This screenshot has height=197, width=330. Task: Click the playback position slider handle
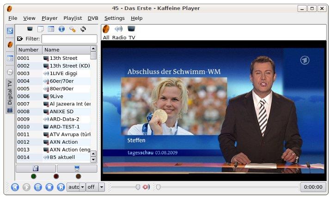tap(158, 187)
